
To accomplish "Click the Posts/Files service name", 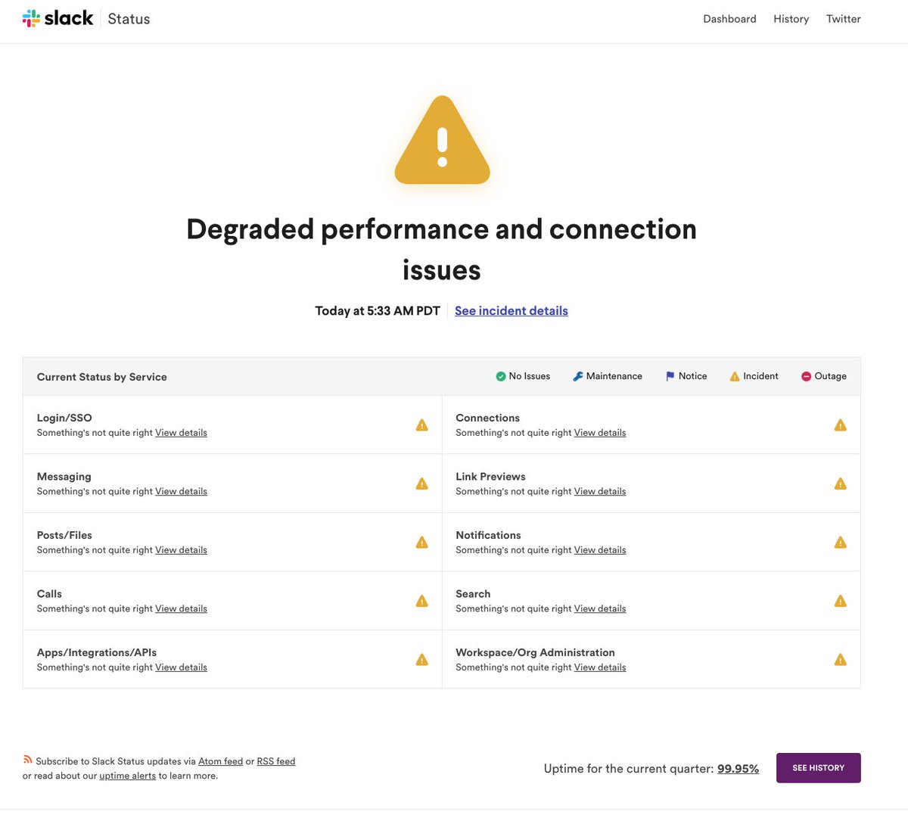I will pos(64,535).
